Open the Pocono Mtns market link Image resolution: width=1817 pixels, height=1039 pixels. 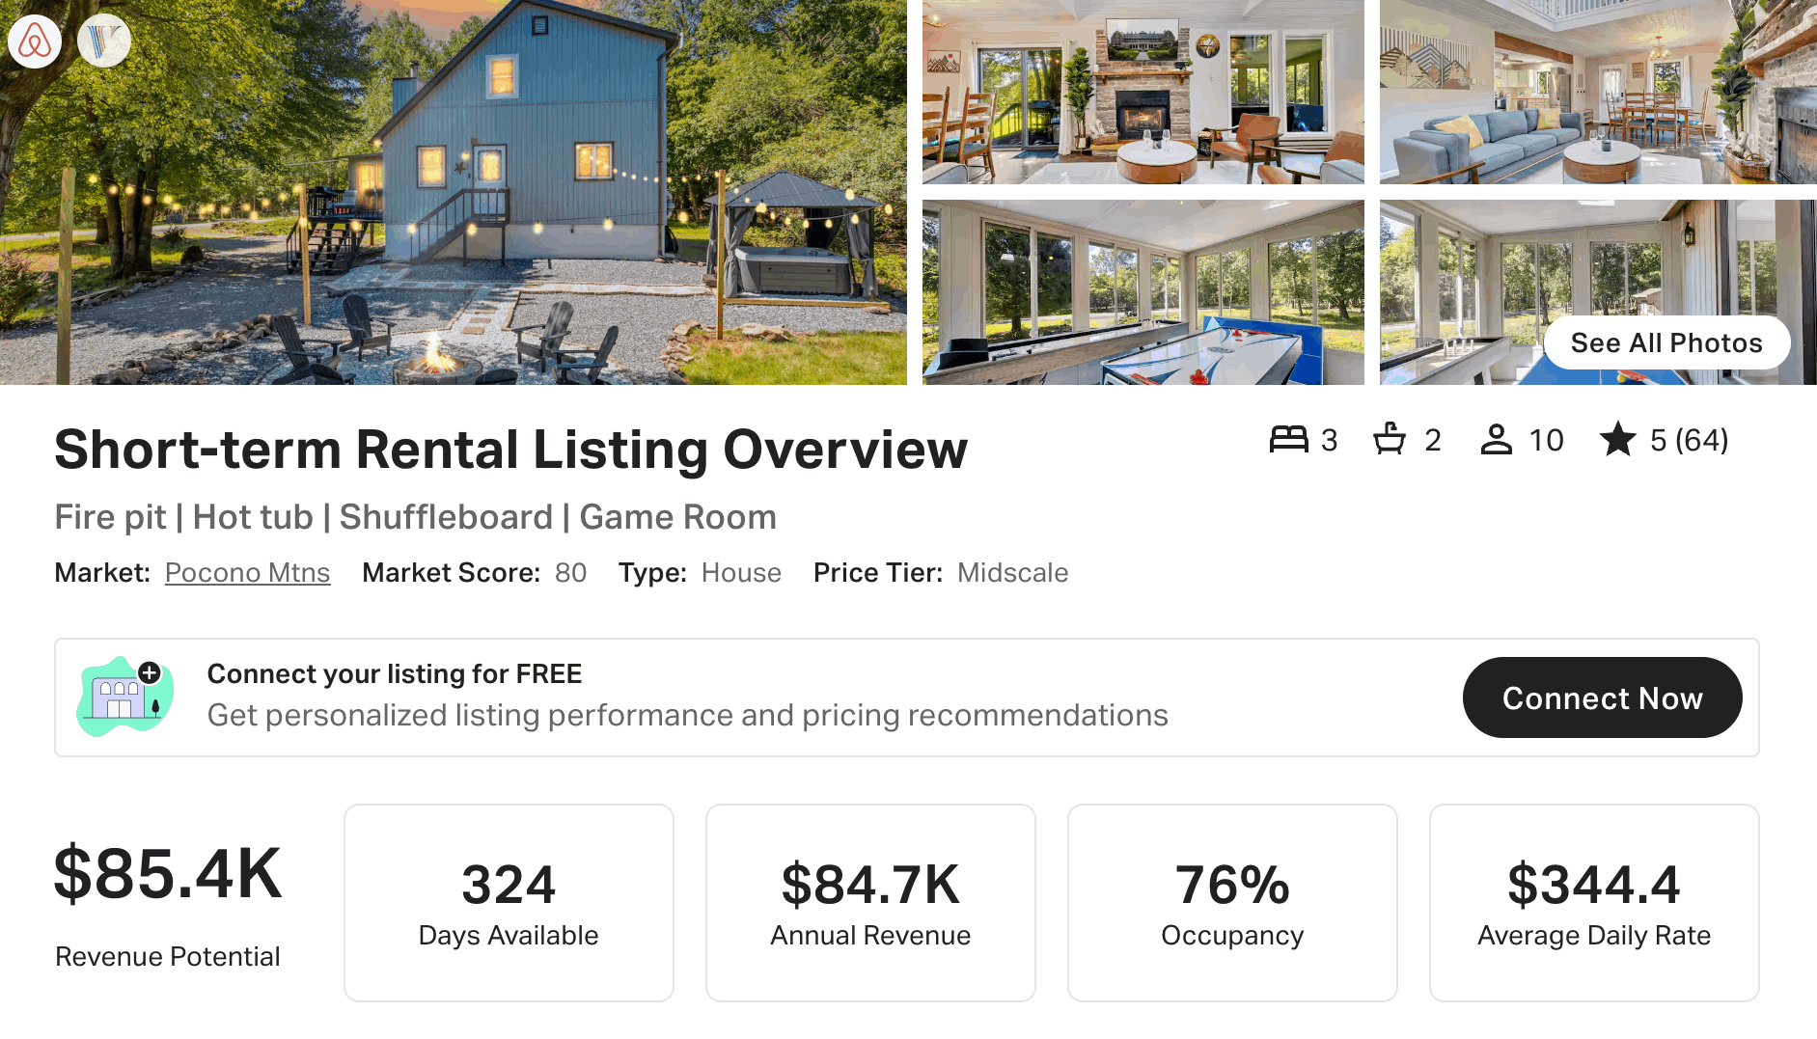coord(247,573)
